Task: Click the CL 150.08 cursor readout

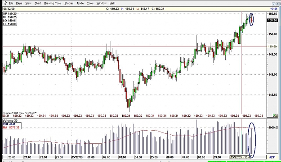Action: point(10,24)
